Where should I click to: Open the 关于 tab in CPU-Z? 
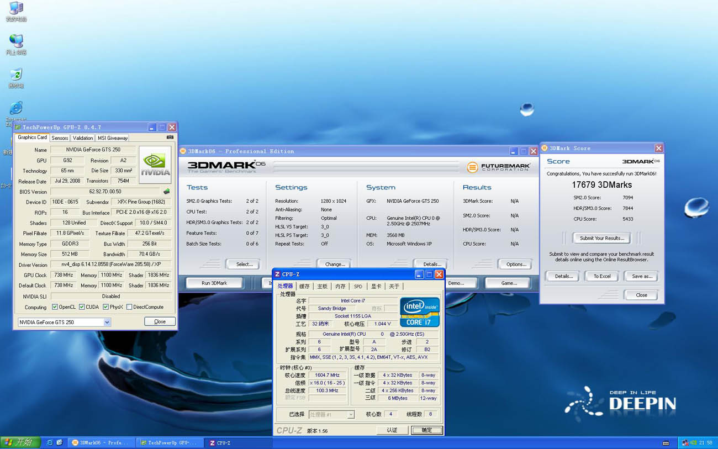(394, 287)
